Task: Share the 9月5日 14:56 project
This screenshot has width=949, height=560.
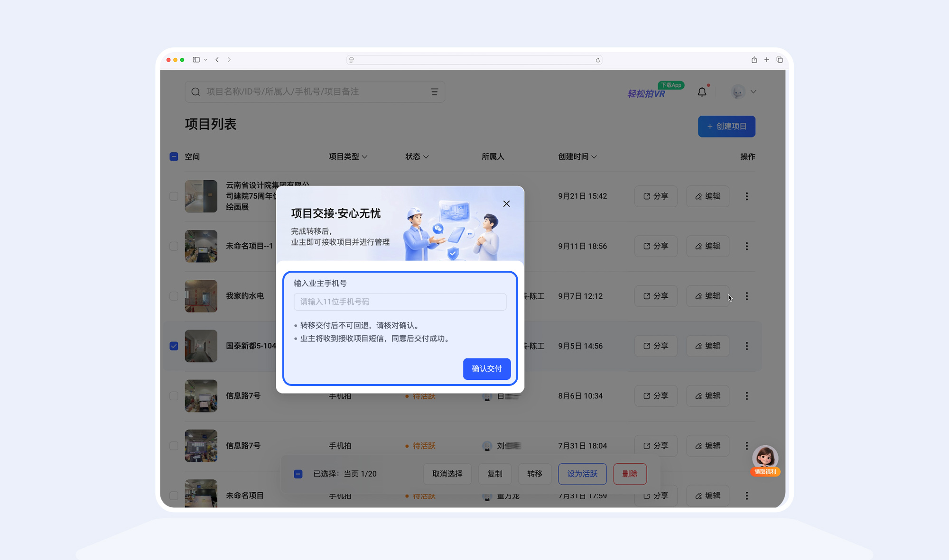Action: point(656,346)
